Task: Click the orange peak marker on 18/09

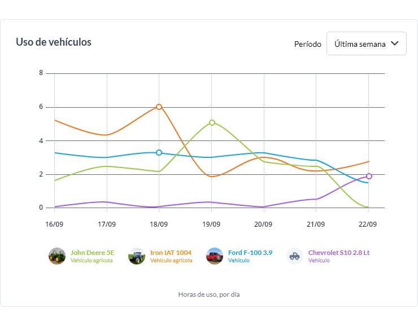Action: coord(159,107)
